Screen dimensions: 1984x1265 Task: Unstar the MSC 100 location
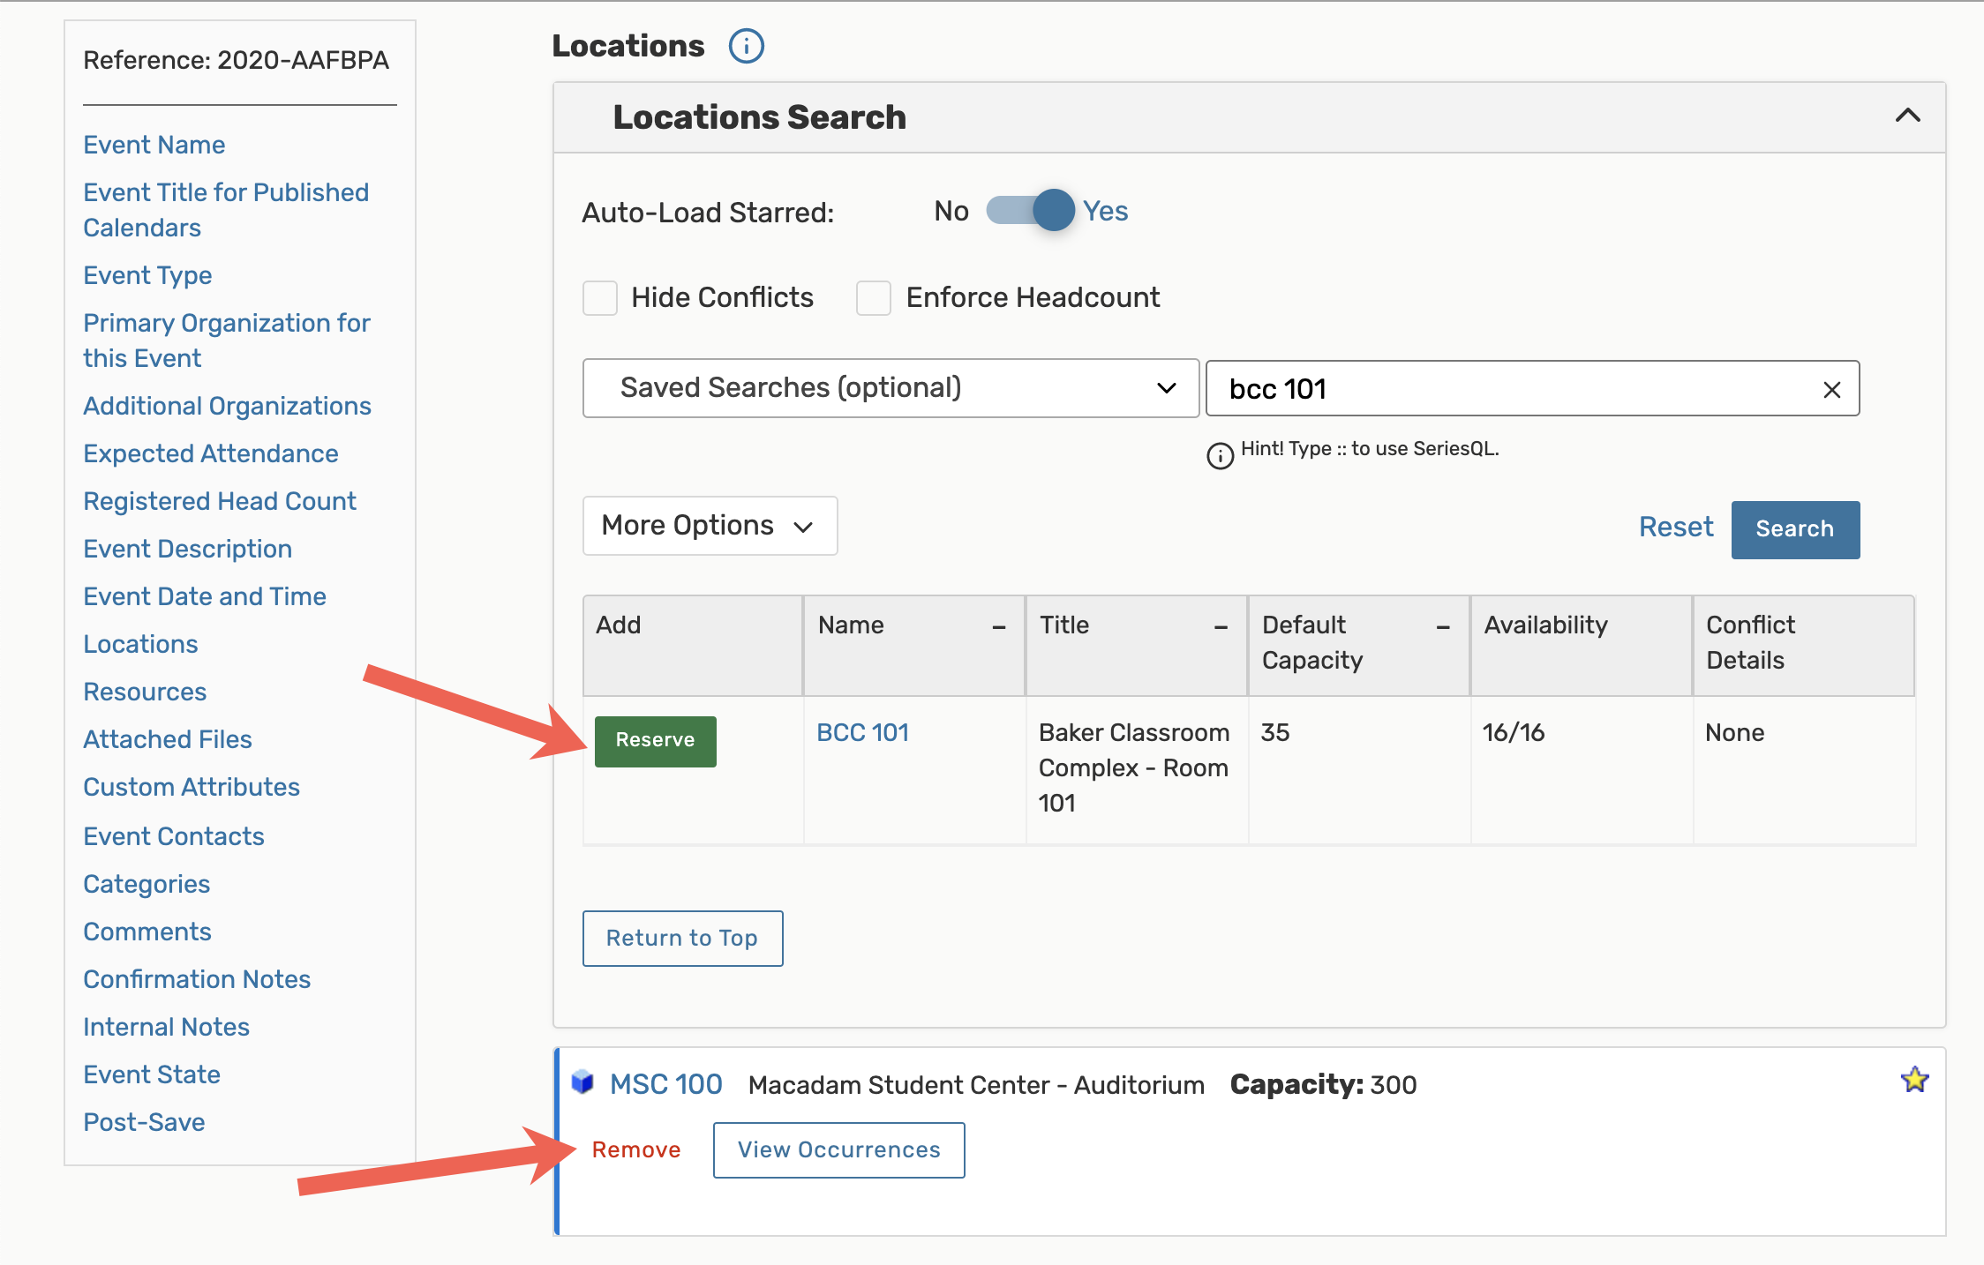pos(1914,1080)
